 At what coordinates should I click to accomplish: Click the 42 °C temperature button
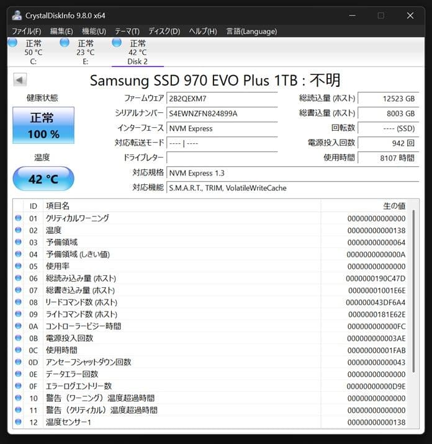point(43,179)
